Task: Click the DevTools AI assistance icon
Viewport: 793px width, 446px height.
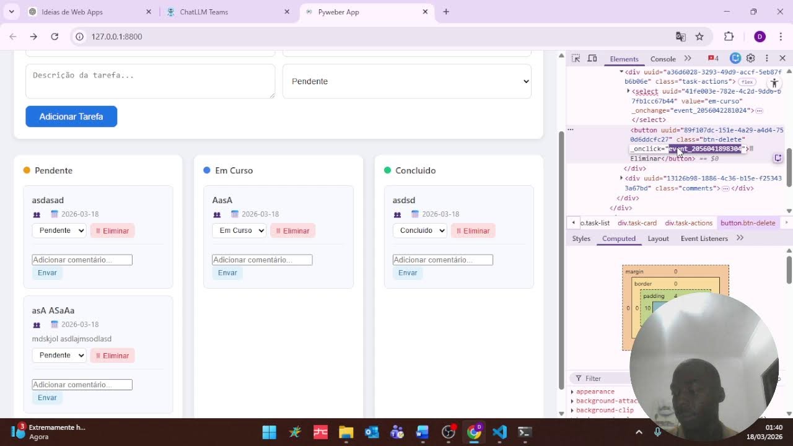Action: tap(735, 58)
